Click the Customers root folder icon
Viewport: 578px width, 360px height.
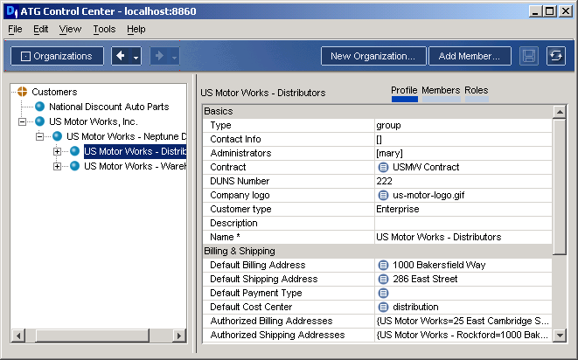pyautogui.click(x=22, y=92)
